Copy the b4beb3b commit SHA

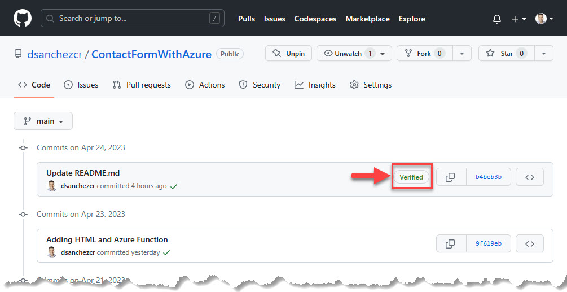(450, 177)
